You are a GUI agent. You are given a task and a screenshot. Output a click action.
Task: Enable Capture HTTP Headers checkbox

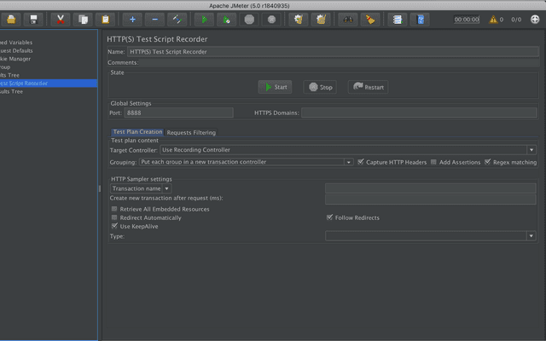[x=361, y=162]
